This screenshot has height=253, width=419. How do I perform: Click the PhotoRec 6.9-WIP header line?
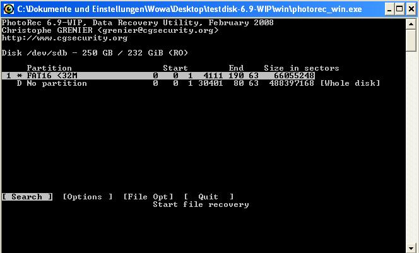[138, 23]
